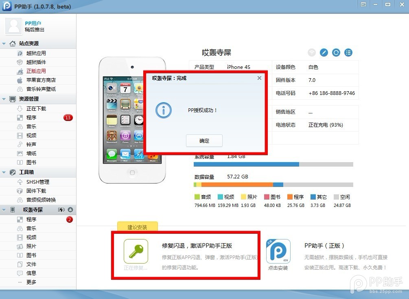Screen dimensions: 409x299
Task: Collapse the 工具箱 section arrow
Action: pos(4,172)
